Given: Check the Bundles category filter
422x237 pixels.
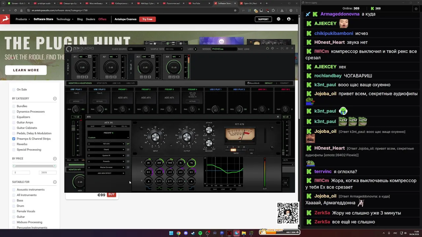Looking at the screenshot, I should 14,106.
